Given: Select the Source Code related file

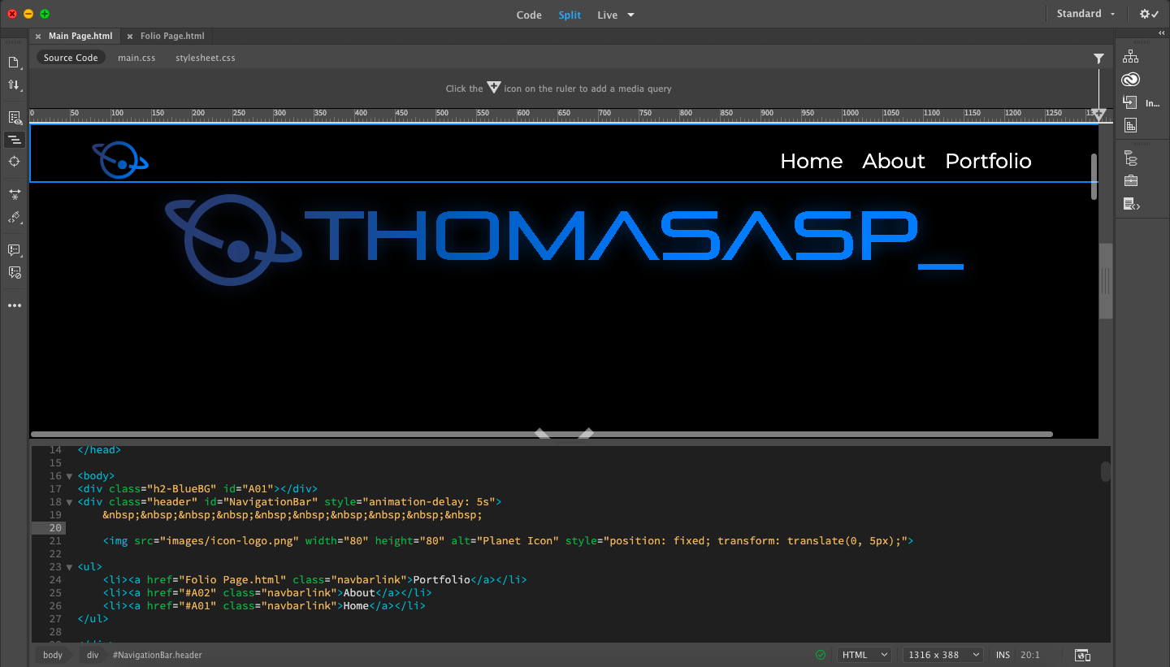Looking at the screenshot, I should point(71,58).
